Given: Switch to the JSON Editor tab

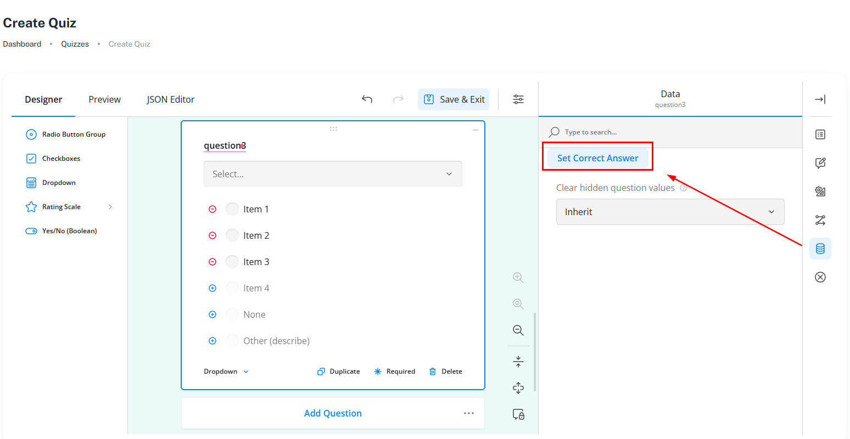Looking at the screenshot, I should 170,99.
